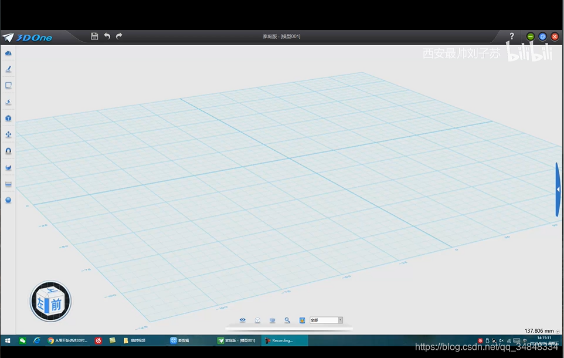Screen dimensions: 564x358
Task: Open the special functions cube tool
Action: [8, 118]
